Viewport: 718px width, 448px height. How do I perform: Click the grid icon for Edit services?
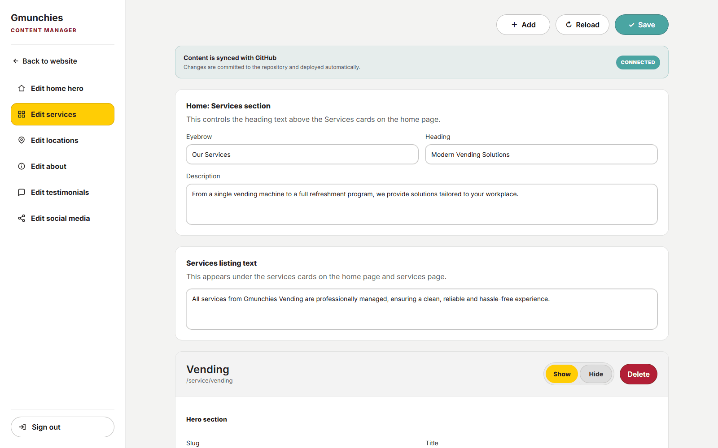coord(22,114)
